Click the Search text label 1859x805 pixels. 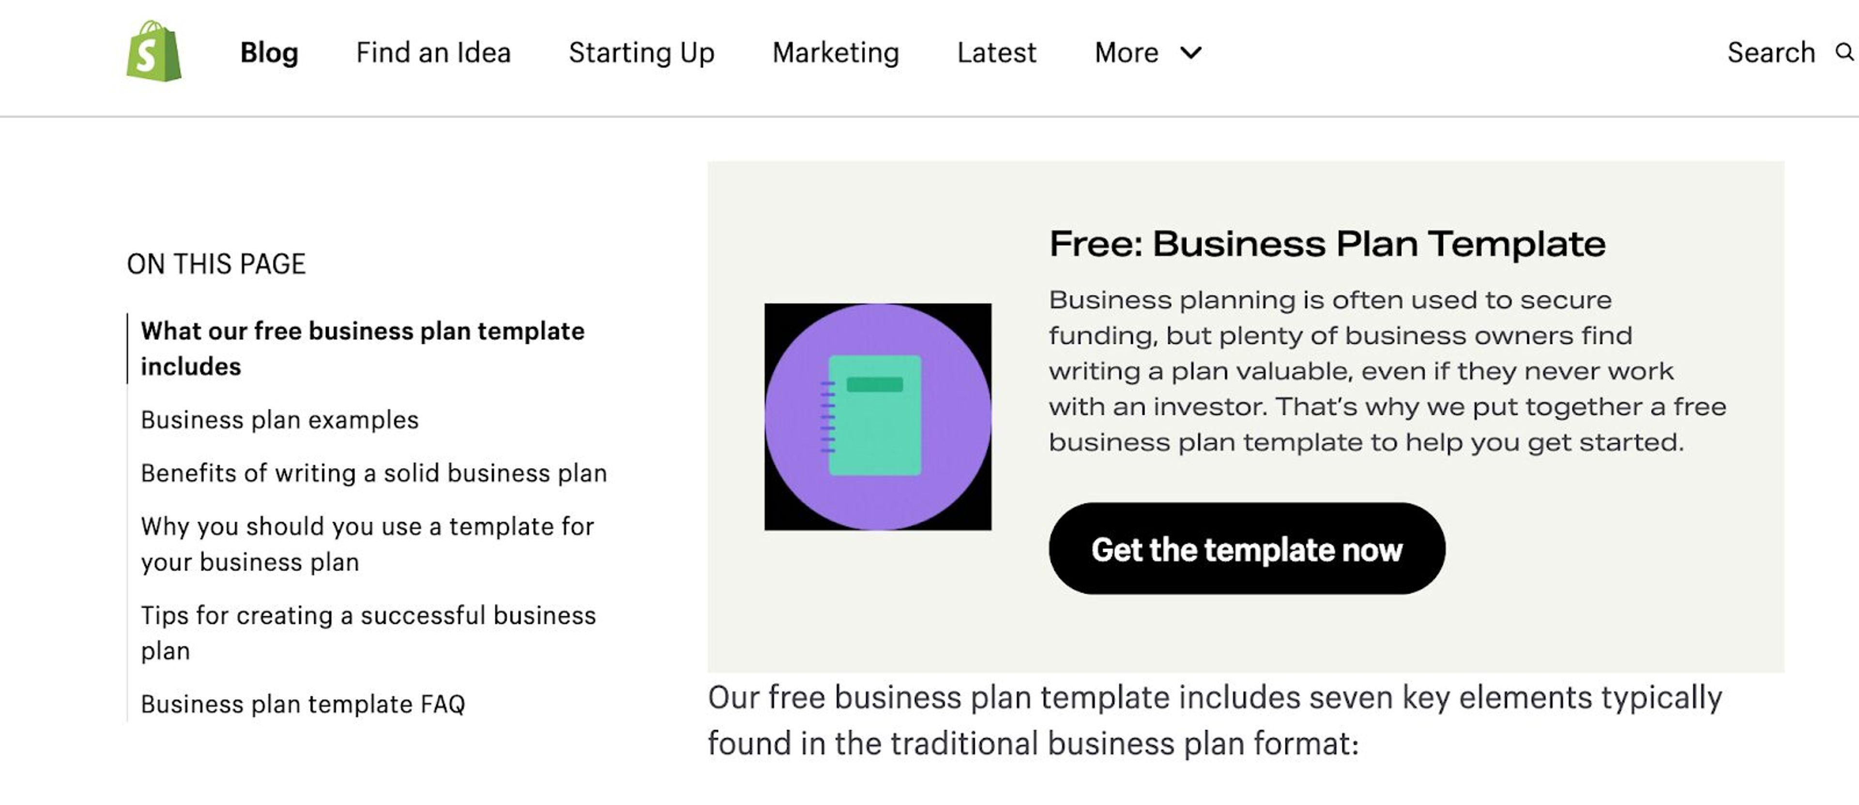coord(1772,53)
